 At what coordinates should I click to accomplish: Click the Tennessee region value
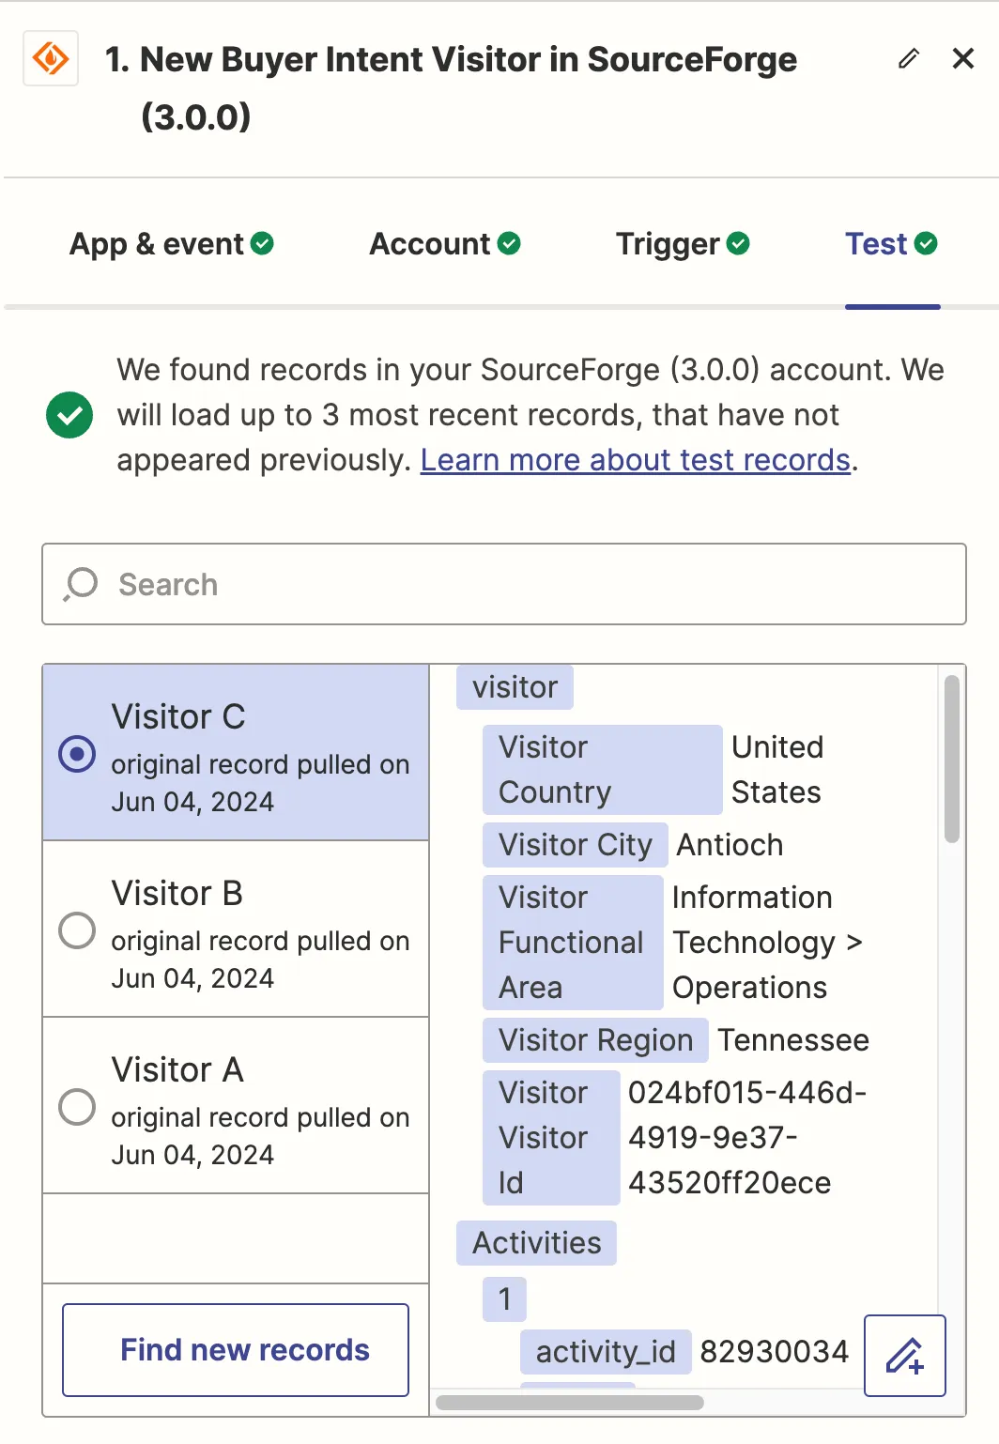tap(793, 1040)
